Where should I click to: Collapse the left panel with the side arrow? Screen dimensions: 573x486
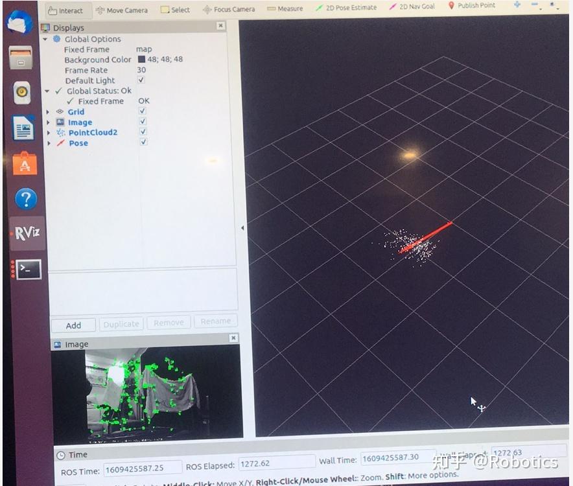click(242, 228)
